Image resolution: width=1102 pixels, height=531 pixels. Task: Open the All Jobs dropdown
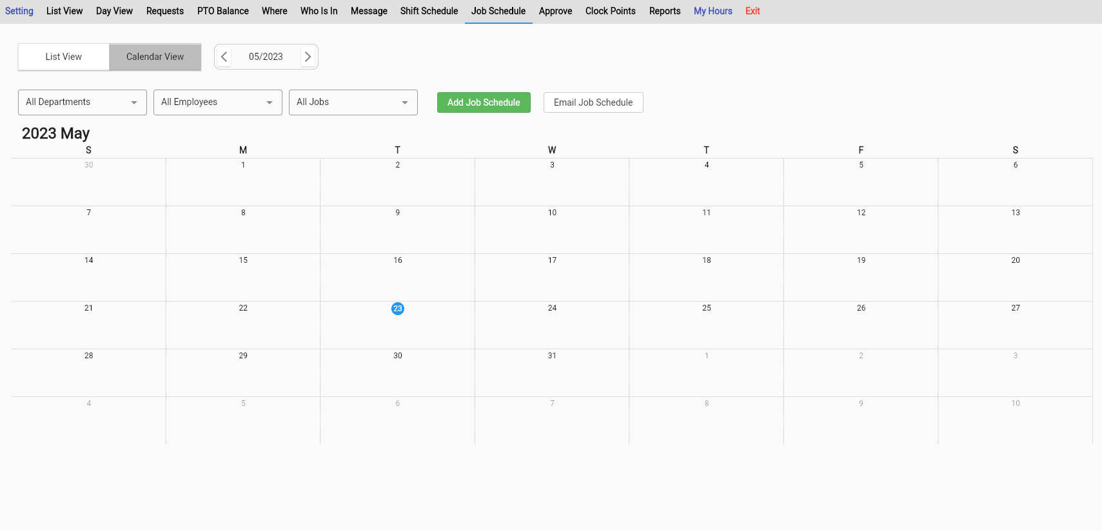(353, 102)
